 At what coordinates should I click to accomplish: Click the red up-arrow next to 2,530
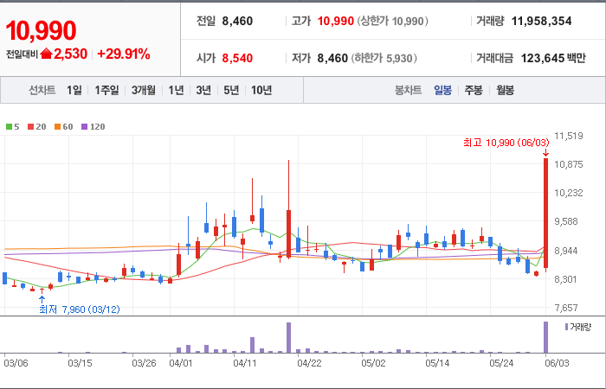point(46,54)
